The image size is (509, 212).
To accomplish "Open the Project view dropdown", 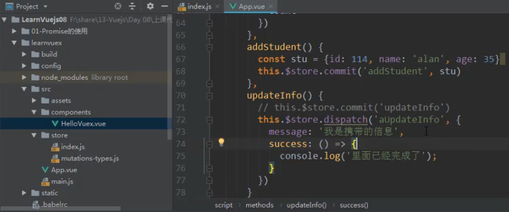I will coord(45,6).
